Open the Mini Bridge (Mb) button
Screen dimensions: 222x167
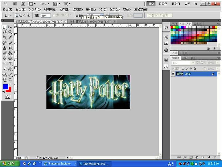click(x=23, y=4)
